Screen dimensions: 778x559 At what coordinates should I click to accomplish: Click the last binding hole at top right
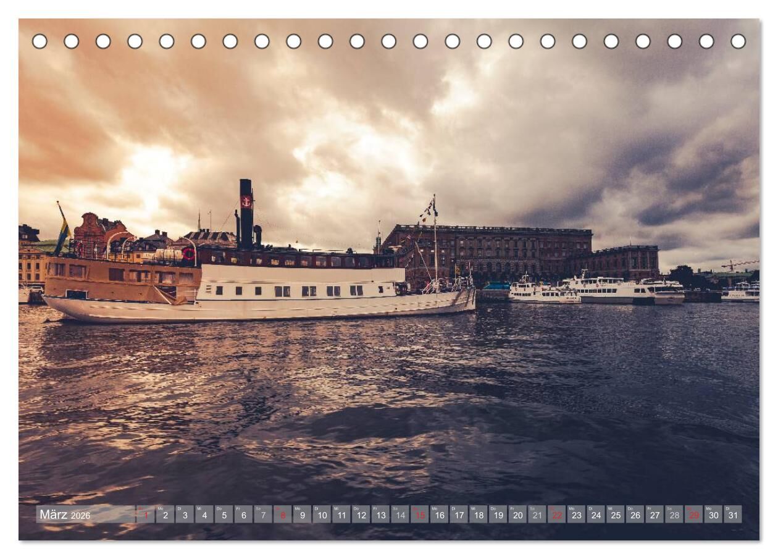738,41
